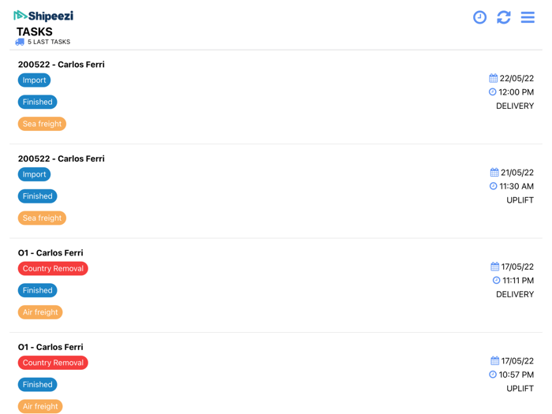This screenshot has height=414, width=552.
Task: Click the Sea freight tag on the UPLIFT task
Action: pos(42,218)
